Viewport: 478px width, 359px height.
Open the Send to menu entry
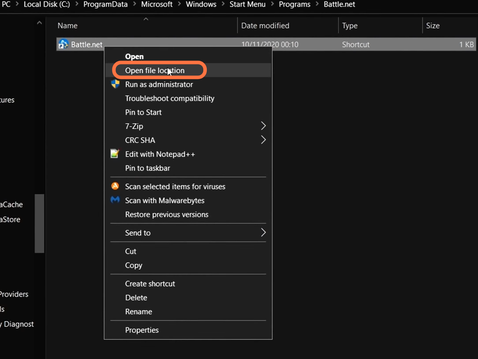138,233
